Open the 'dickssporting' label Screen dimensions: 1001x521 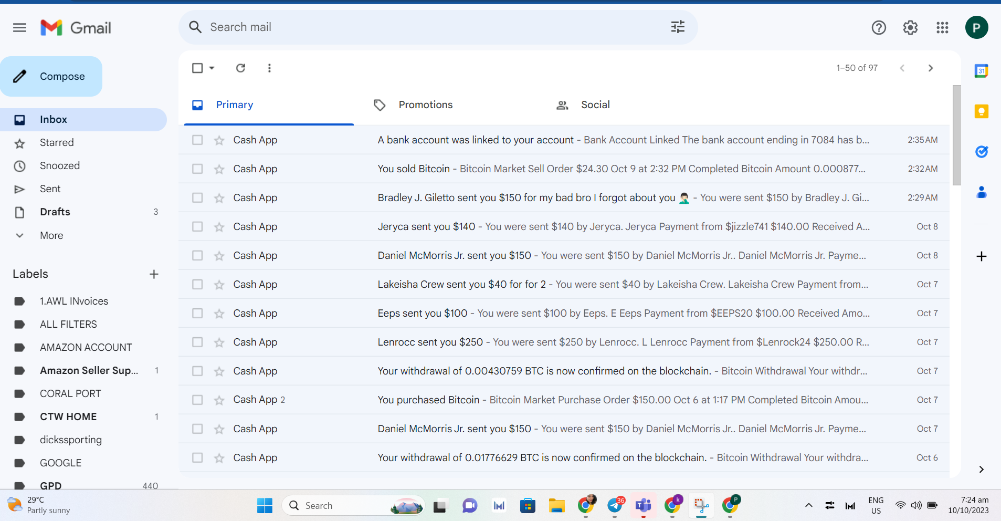[x=71, y=440]
